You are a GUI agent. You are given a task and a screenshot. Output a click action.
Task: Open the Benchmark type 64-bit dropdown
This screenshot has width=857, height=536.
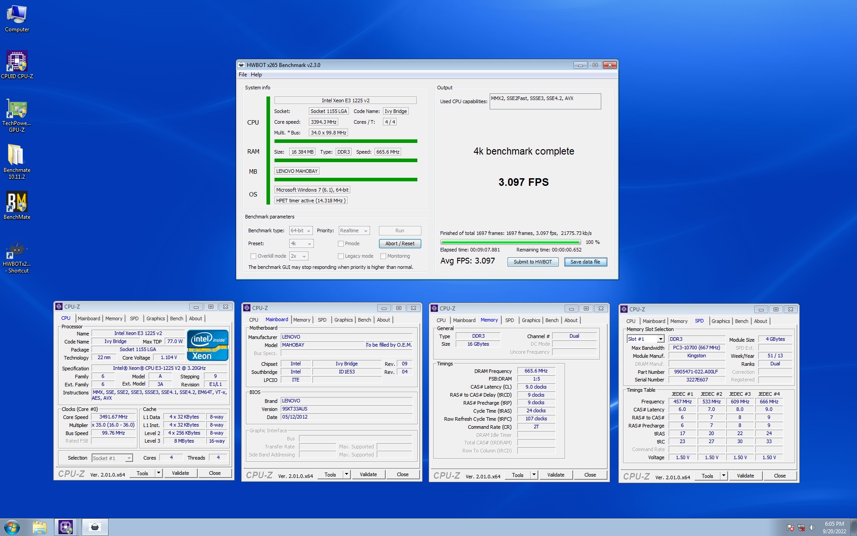pyautogui.click(x=301, y=231)
